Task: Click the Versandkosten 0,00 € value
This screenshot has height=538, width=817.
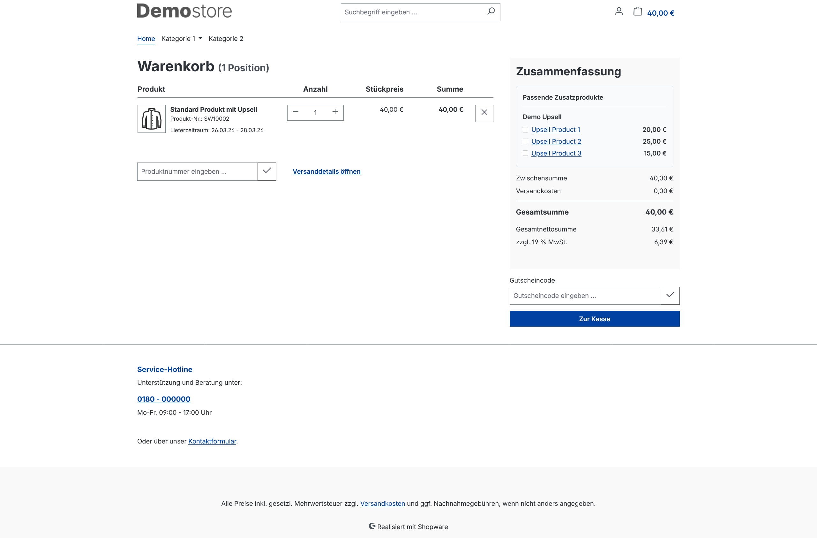Action: click(x=663, y=191)
